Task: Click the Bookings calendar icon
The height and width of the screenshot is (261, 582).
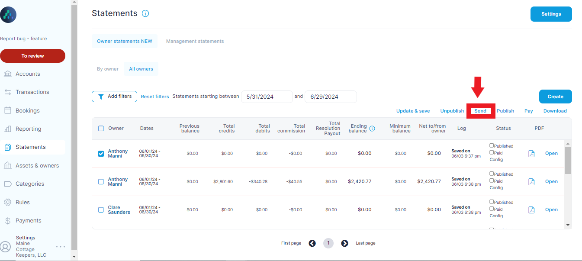Action: [8, 110]
